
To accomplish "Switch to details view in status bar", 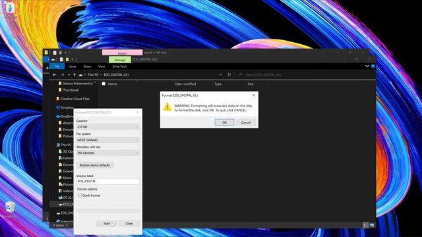I will pyautogui.click(x=365, y=225).
